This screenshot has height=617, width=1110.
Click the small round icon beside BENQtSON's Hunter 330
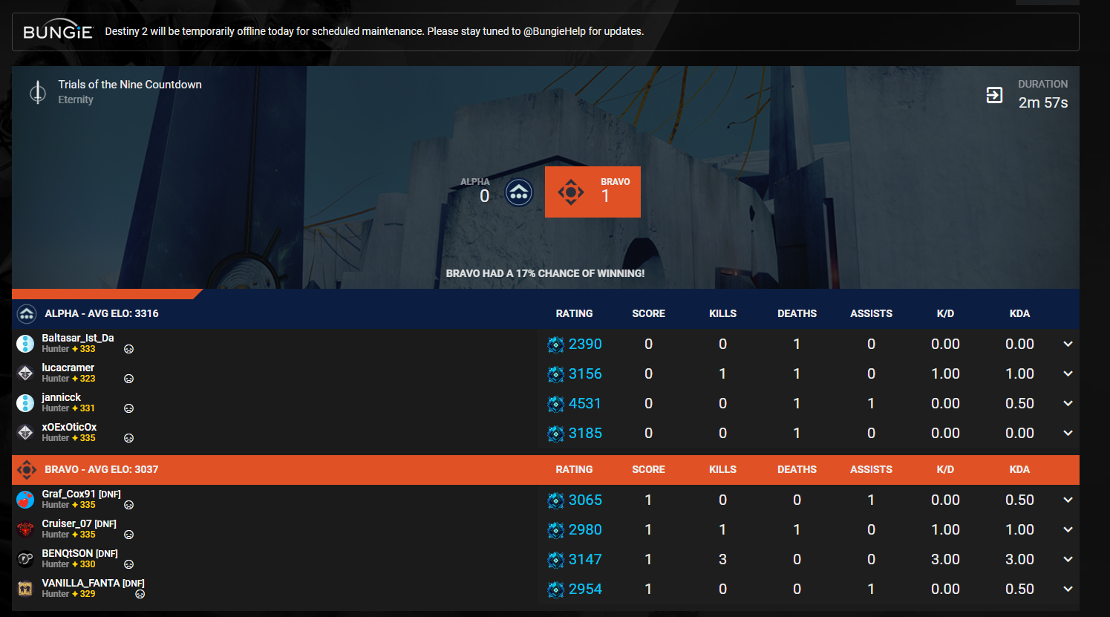tap(128, 564)
